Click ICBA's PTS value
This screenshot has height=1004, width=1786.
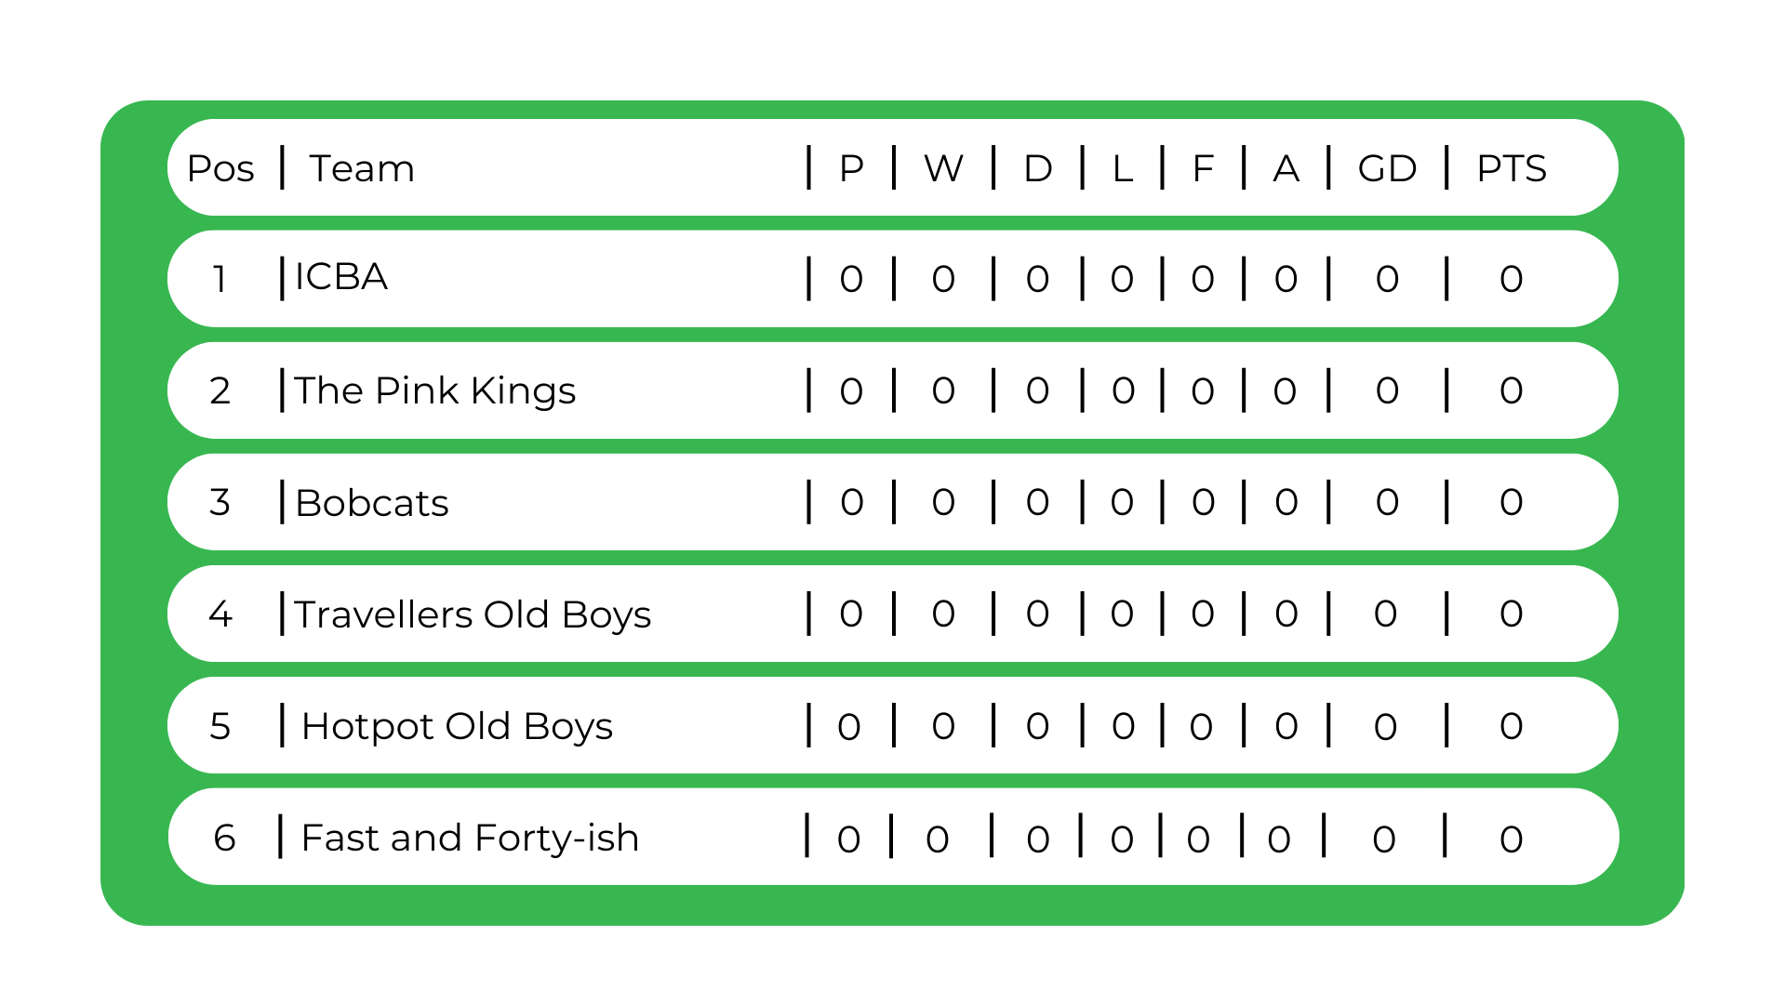pyautogui.click(x=1511, y=279)
